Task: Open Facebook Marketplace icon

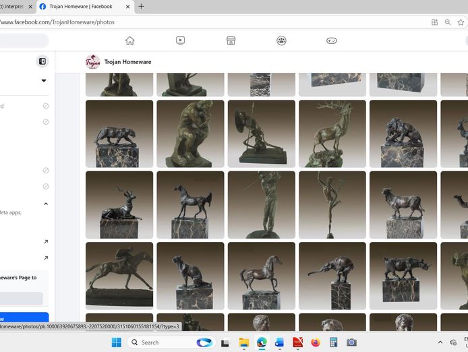Action: 231,40
